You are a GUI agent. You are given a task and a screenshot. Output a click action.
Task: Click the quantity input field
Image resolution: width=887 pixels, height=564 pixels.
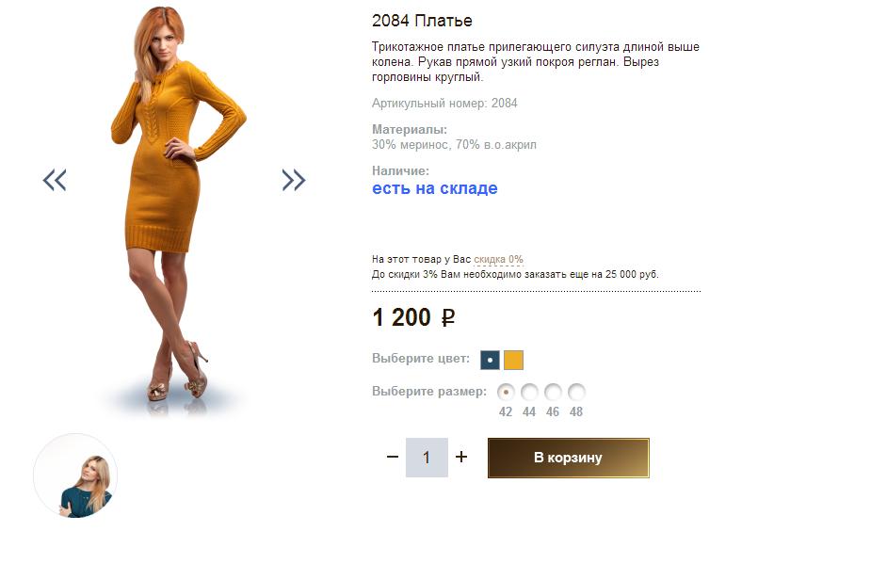(427, 458)
